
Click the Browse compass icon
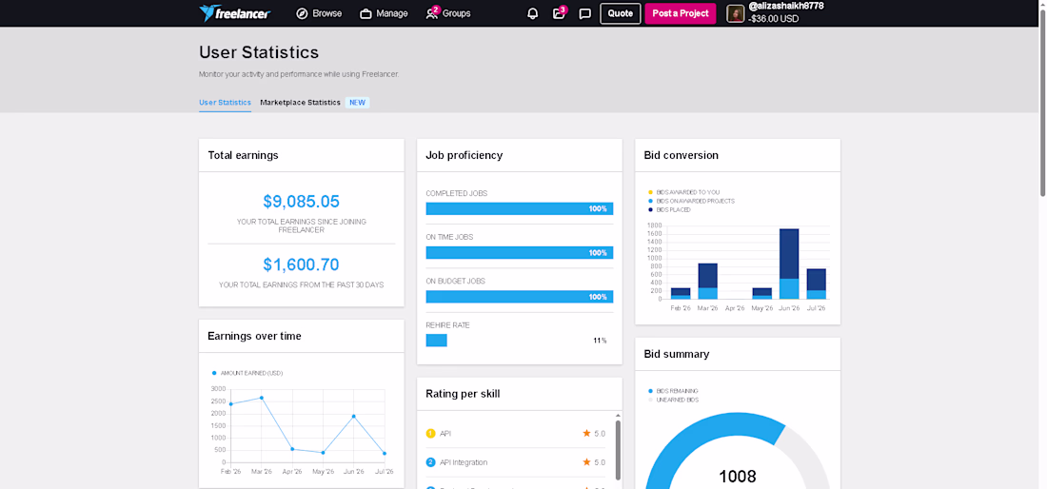pyautogui.click(x=302, y=13)
